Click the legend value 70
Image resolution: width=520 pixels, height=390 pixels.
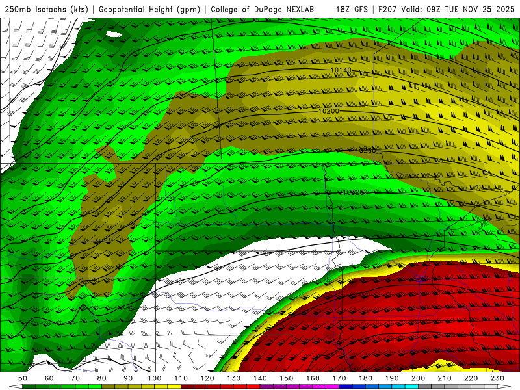[x=75, y=378]
